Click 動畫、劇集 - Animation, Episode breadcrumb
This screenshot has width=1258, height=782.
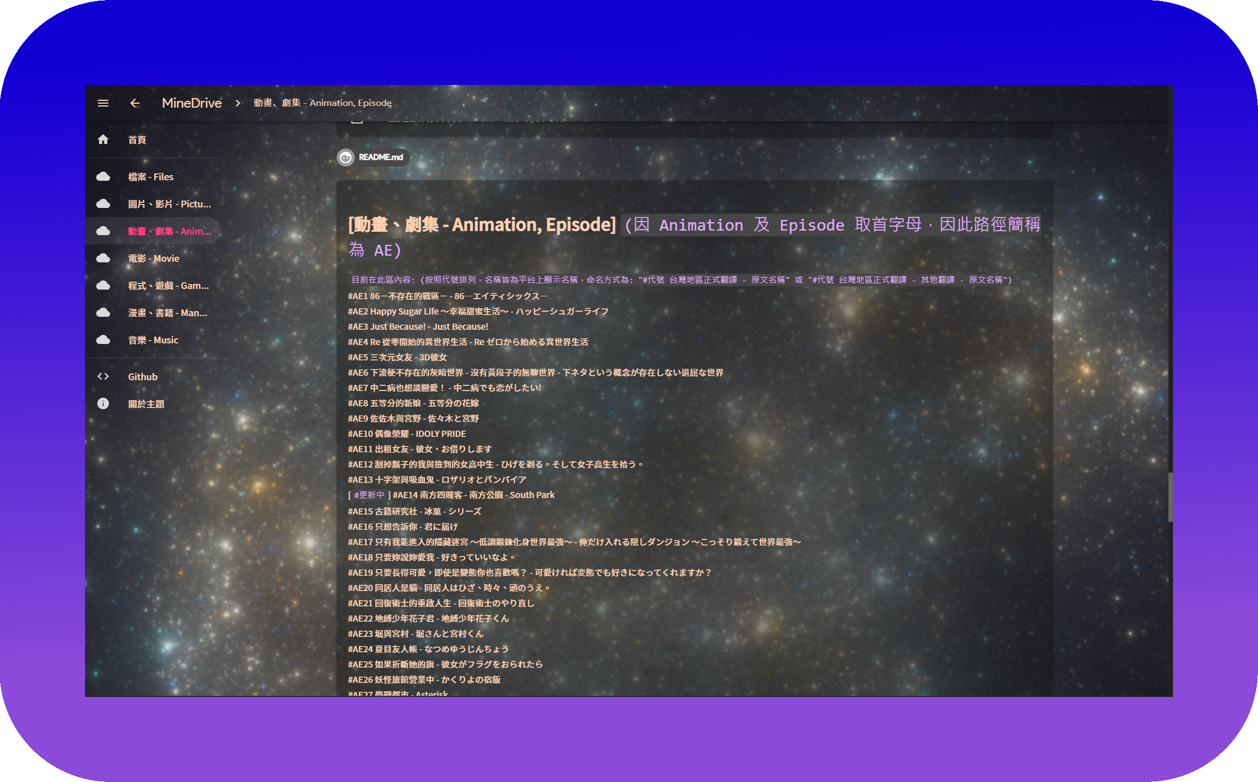pyautogui.click(x=322, y=103)
